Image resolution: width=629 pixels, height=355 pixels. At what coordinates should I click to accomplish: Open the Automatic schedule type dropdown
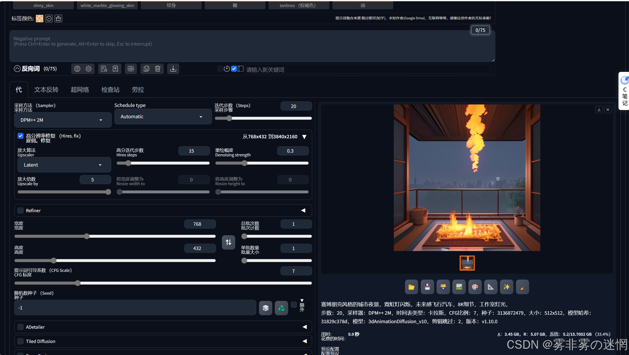click(163, 116)
